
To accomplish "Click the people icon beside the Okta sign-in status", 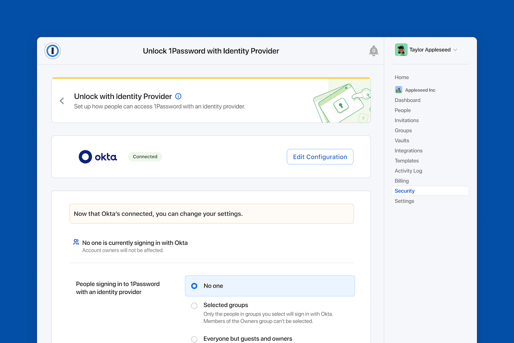I will [76, 242].
